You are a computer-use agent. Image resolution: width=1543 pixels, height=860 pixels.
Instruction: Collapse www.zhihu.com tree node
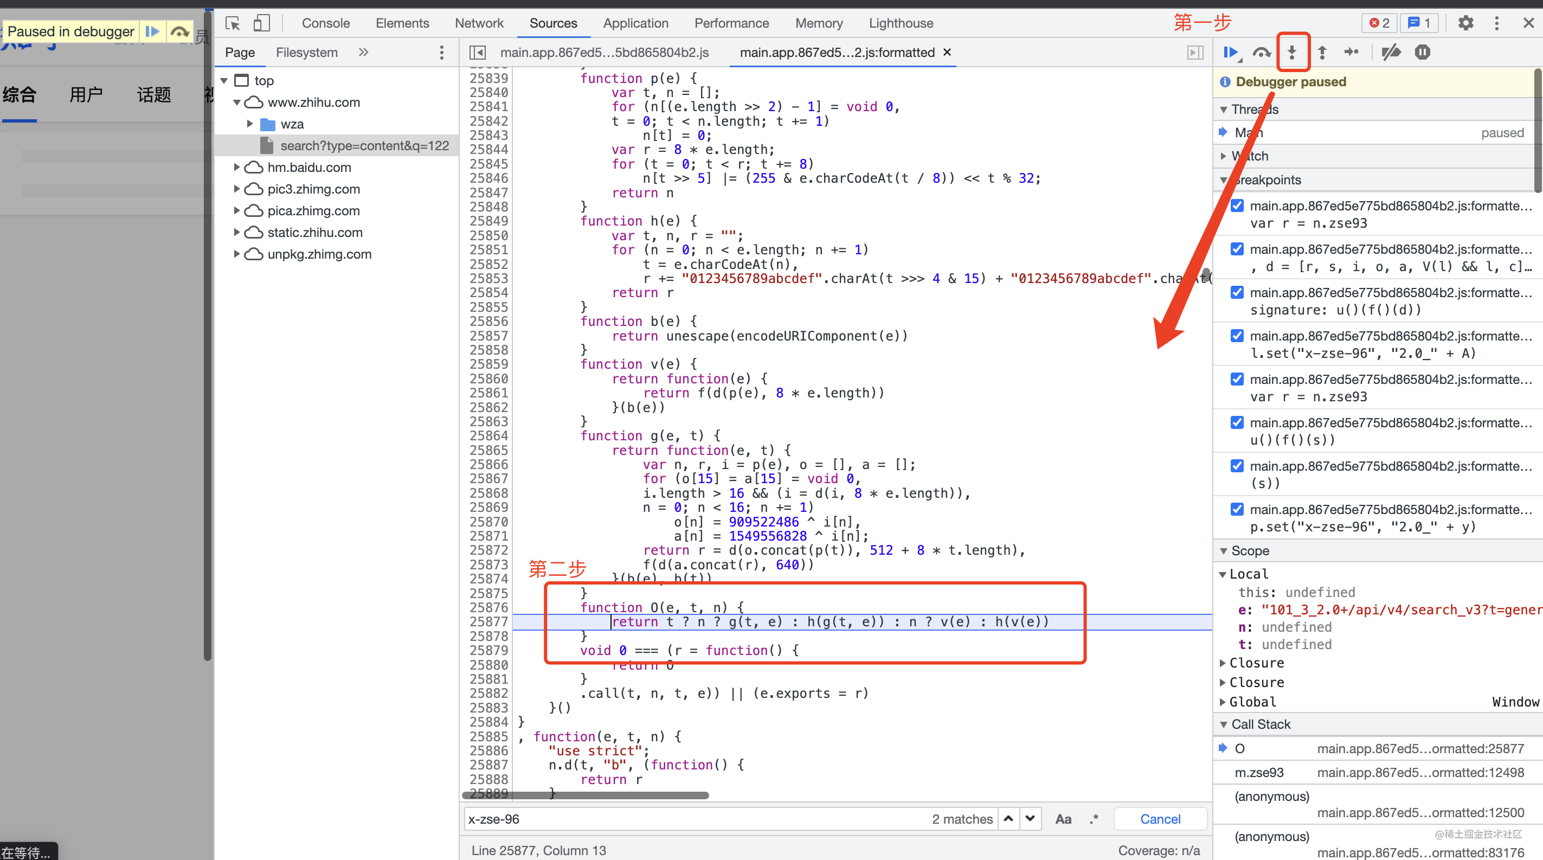[x=236, y=102]
